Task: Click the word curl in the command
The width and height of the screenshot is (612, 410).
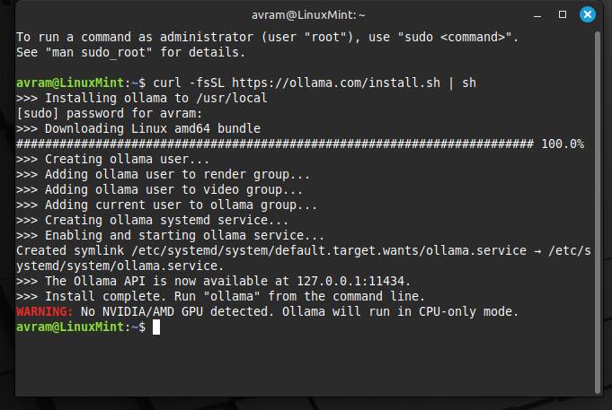Action: pos(167,83)
